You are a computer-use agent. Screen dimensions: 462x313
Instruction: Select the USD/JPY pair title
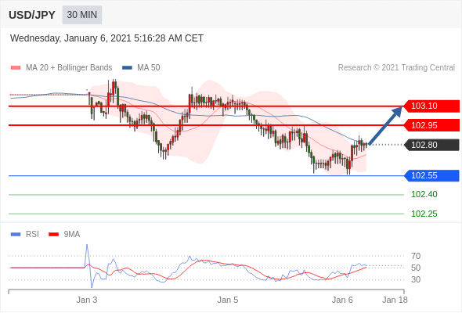click(x=32, y=15)
